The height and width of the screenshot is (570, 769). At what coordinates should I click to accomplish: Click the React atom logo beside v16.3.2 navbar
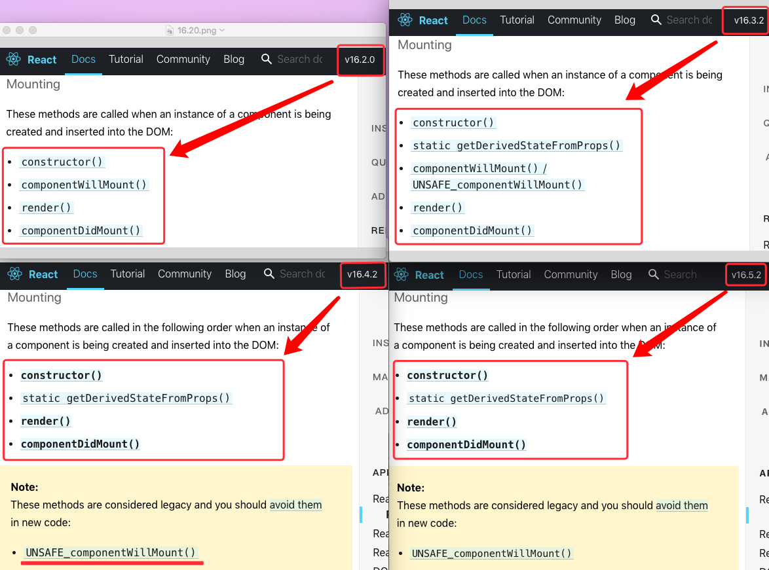405,20
